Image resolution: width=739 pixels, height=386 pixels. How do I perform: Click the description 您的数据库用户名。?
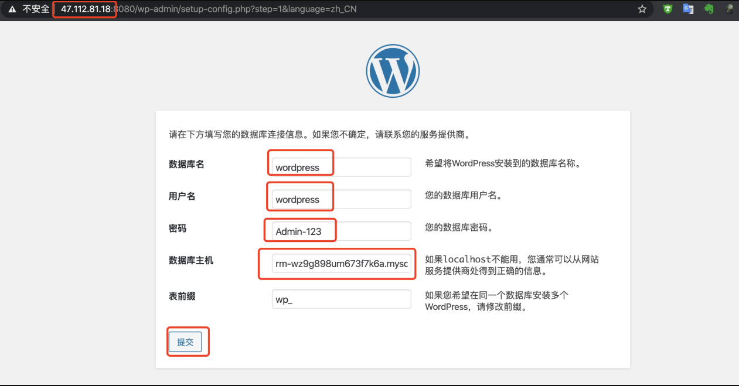pyautogui.click(x=464, y=196)
